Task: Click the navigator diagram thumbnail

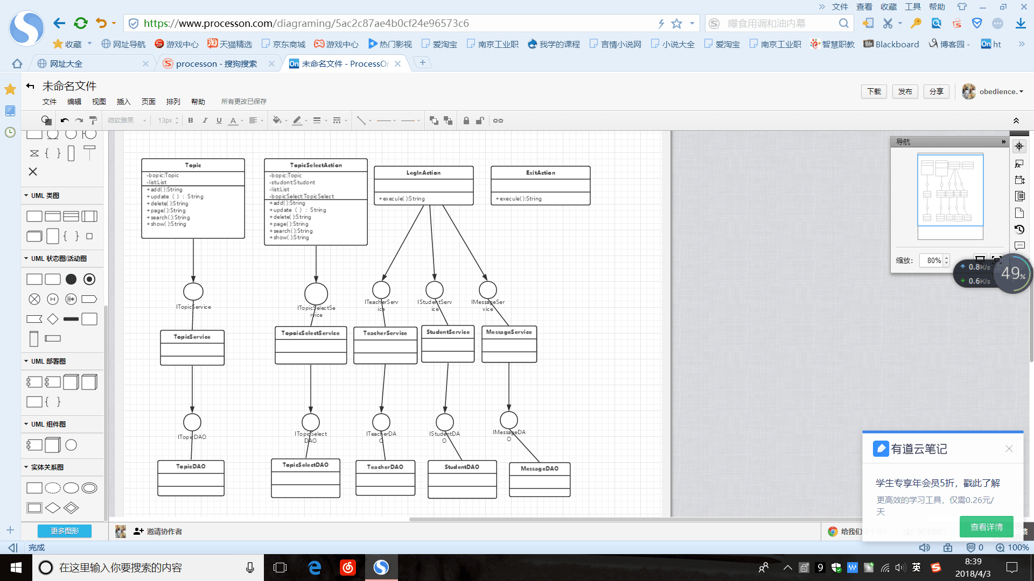Action: (x=950, y=196)
